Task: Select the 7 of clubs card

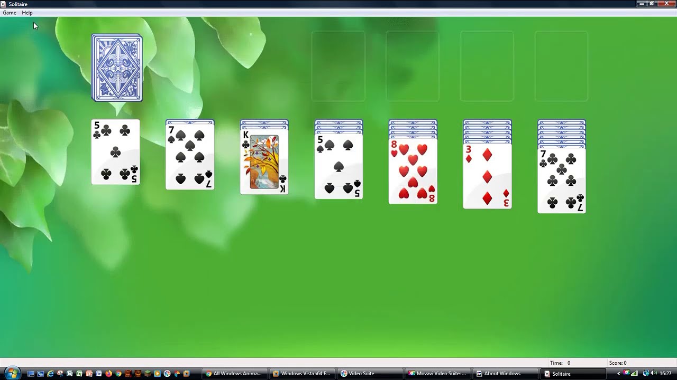Action: 561,181
